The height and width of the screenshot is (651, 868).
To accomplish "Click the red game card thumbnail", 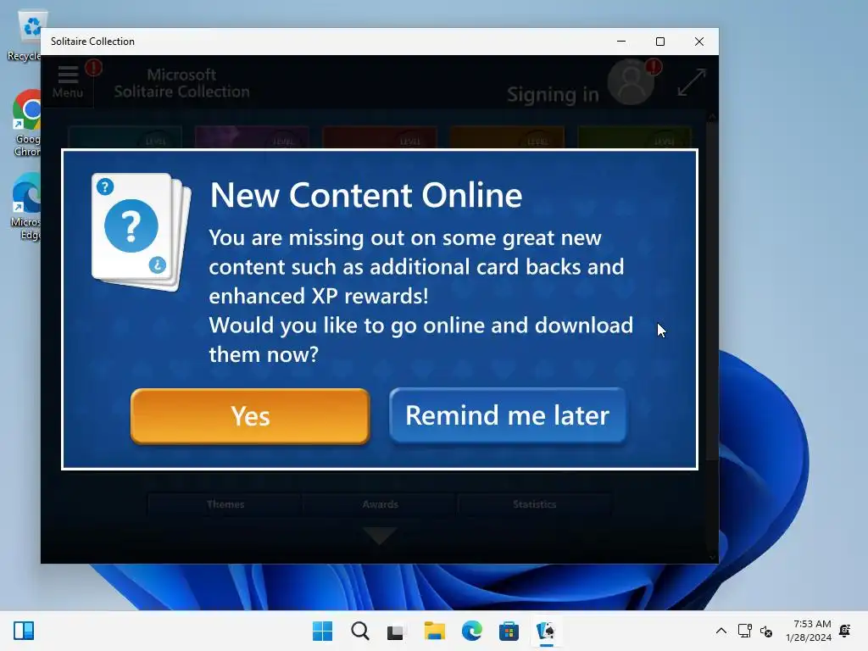I will point(379,137).
